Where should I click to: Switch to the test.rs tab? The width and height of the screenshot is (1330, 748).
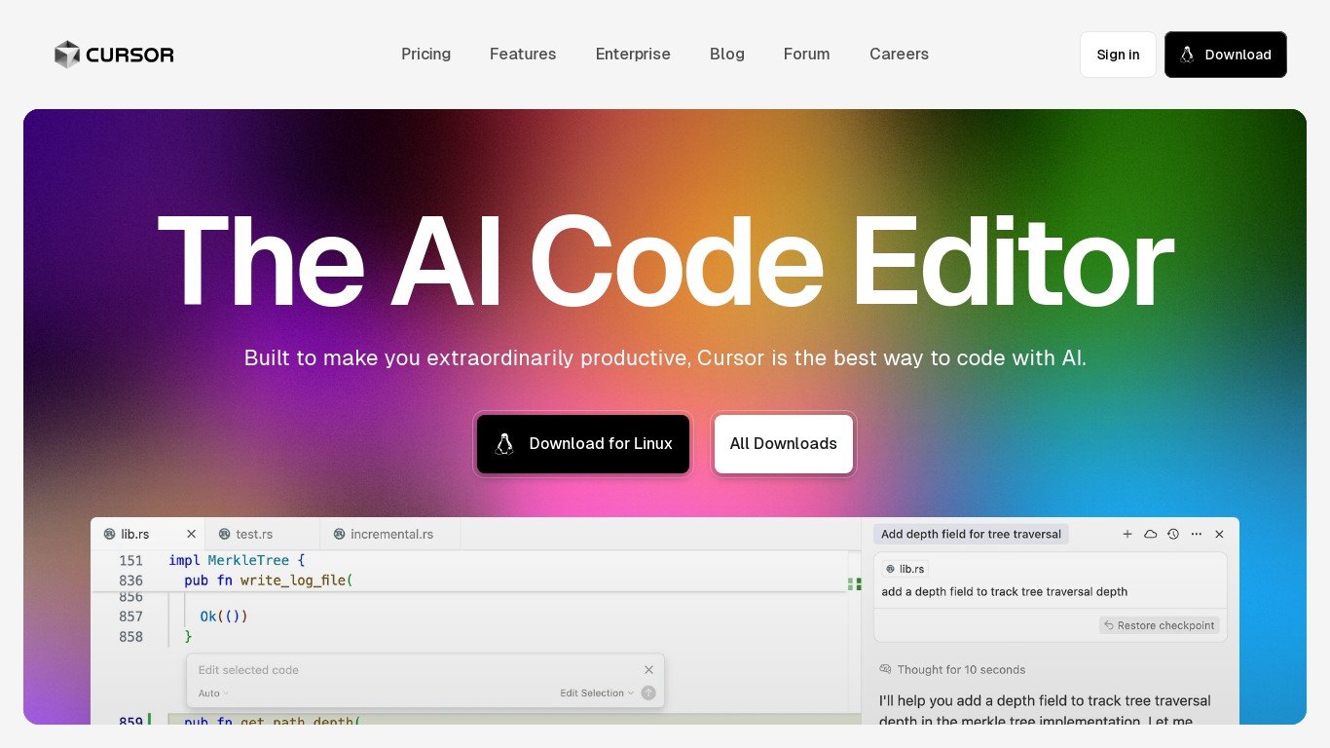(x=253, y=534)
